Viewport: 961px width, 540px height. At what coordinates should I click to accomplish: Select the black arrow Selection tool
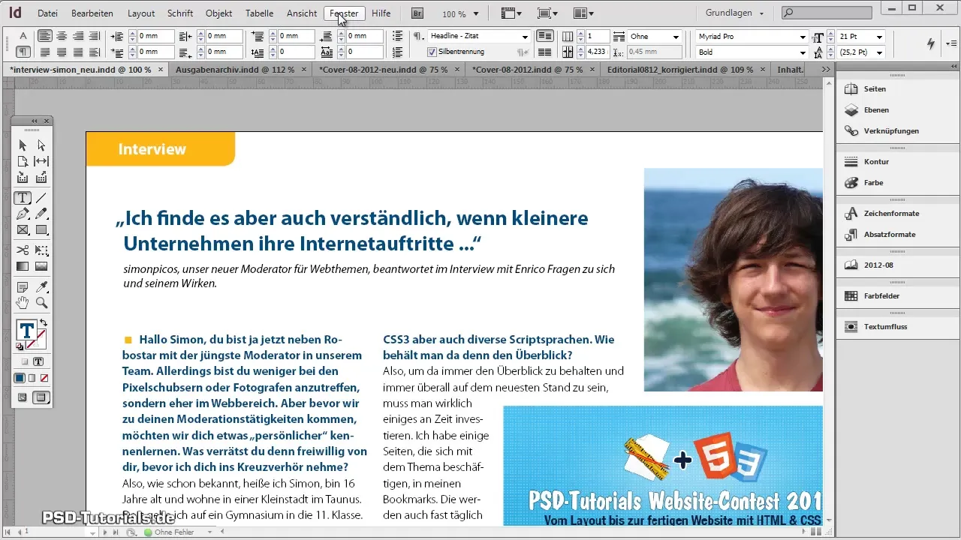point(23,145)
